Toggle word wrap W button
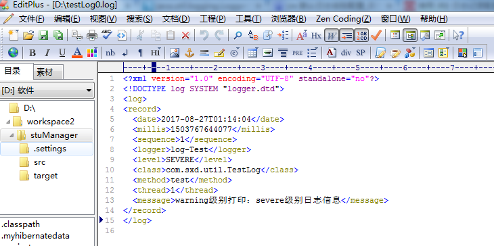The height and width of the screenshot is (246, 494). [x=332, y=36]
